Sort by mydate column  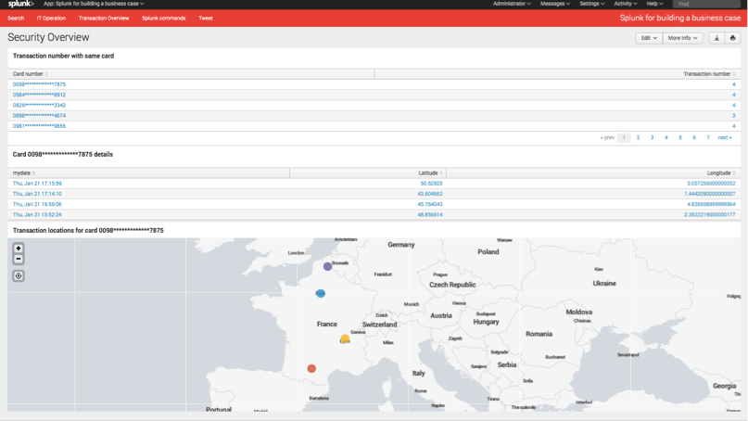(24, 172)
